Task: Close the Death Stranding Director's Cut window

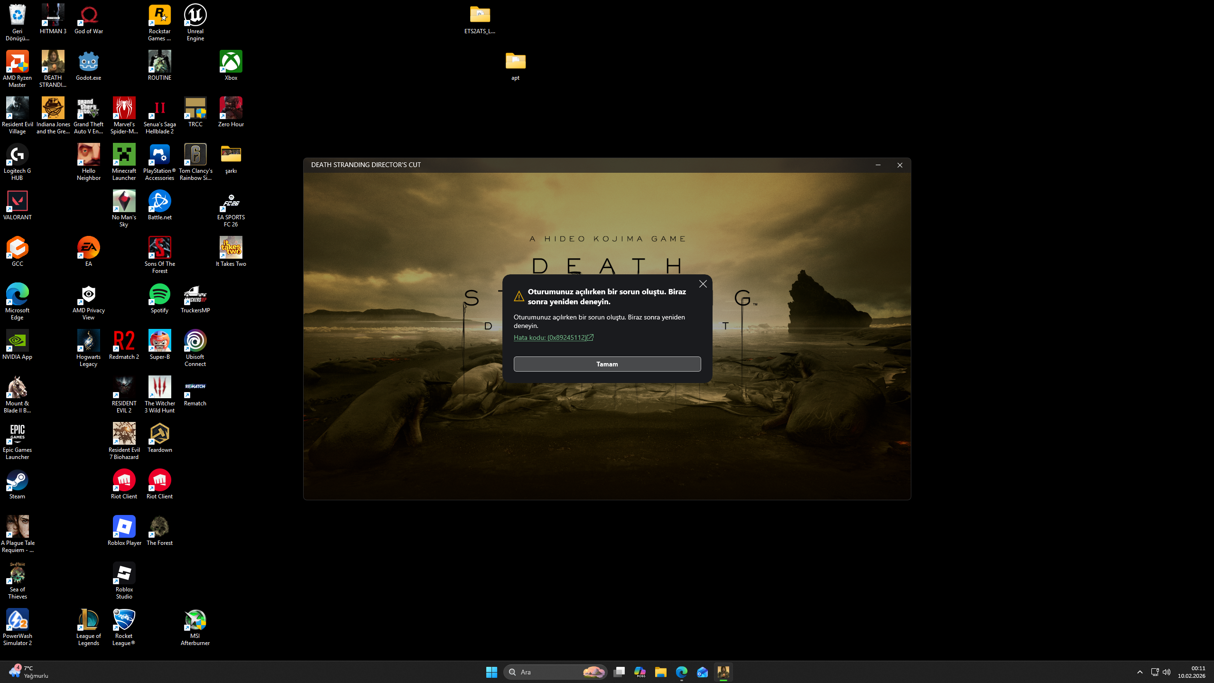Action: [899, 165]
